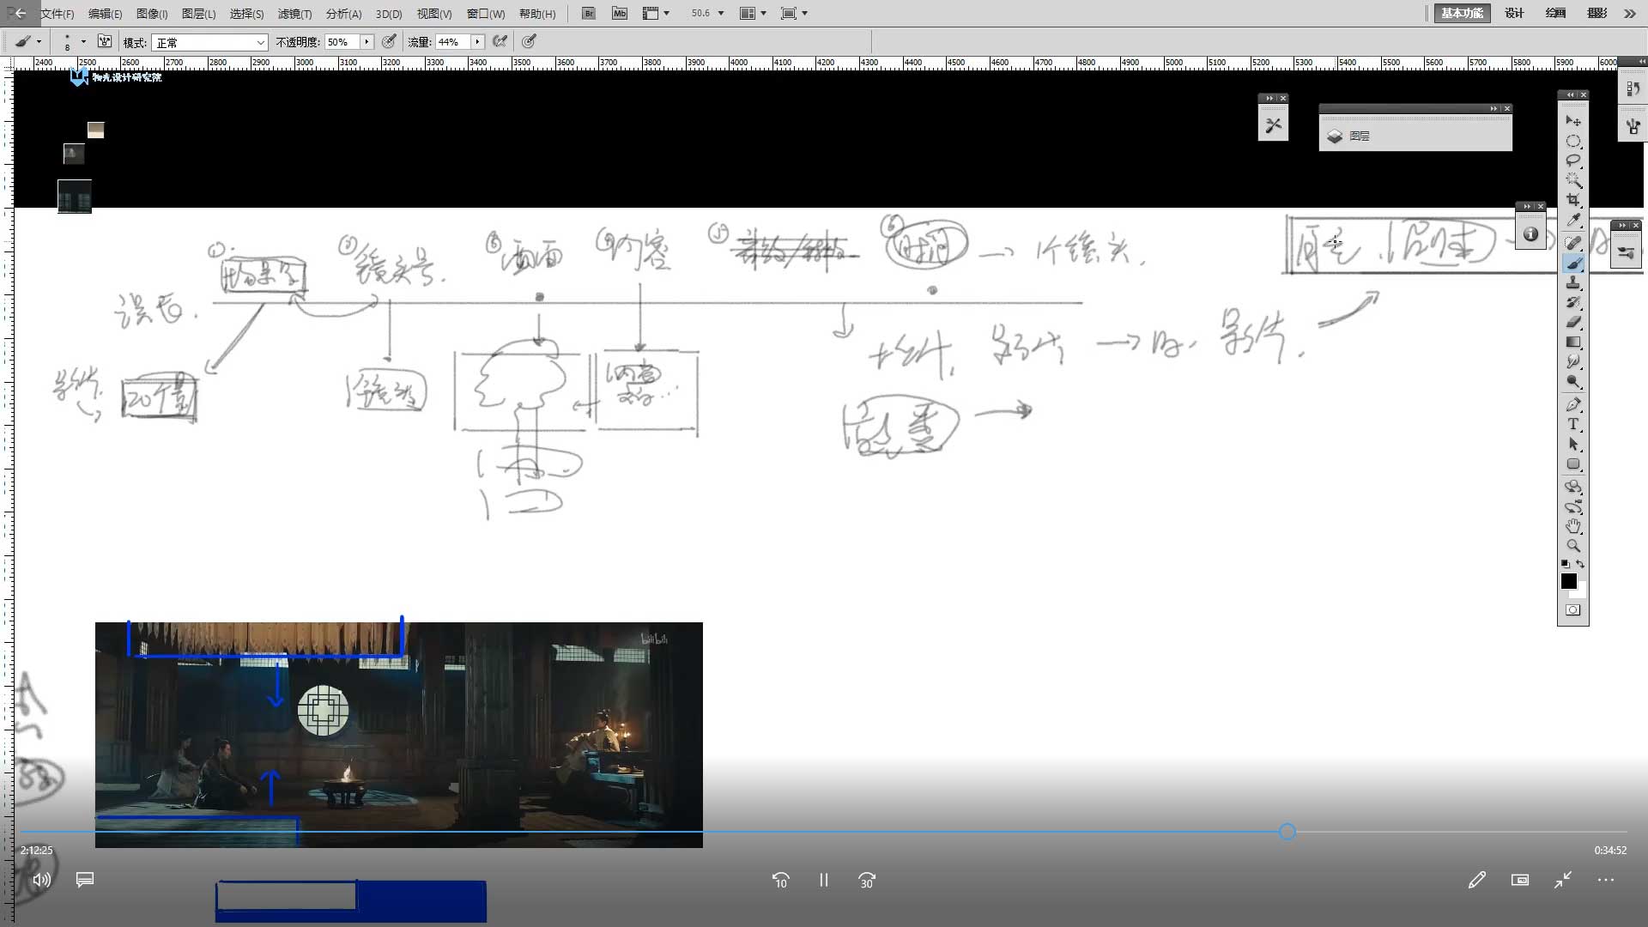Toggle the airbrush mode button

[x=500, y=41]
